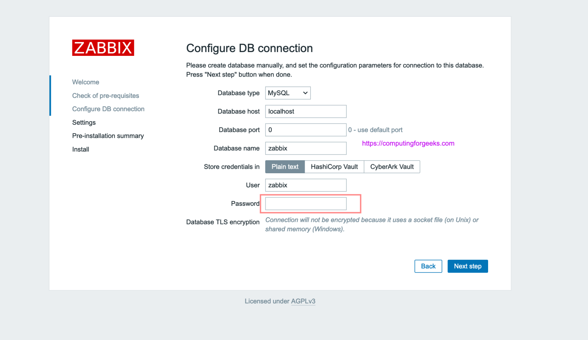Viewport: 588px width, 340px height.
Task: Choose CyberArk Vault credentials option
Action: [x=392, y=166]
